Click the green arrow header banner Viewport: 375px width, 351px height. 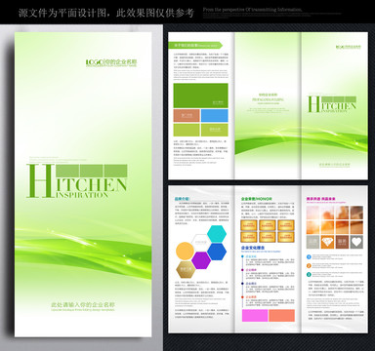pos(195,45)
